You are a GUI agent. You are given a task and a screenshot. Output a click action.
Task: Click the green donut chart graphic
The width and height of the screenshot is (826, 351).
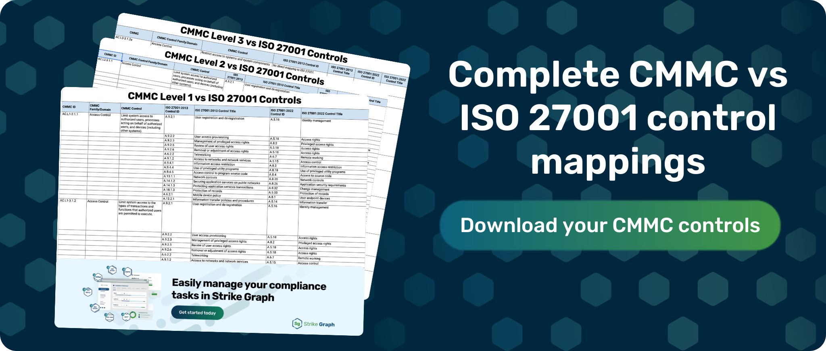[x=133, y=315]
